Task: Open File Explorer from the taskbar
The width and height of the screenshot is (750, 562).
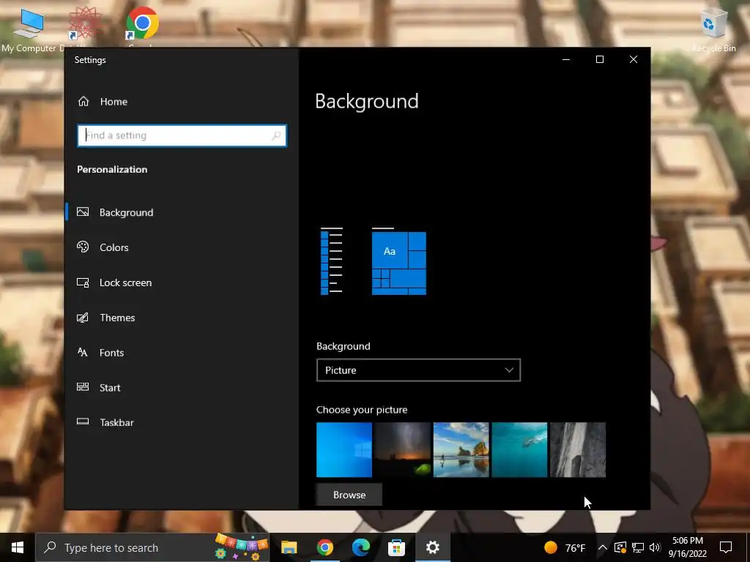Action: [x=289, y=547]
